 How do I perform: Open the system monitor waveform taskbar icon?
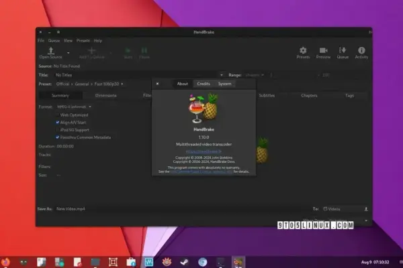pos(149,262)
